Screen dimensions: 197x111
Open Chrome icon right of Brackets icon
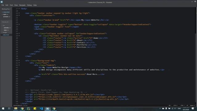coord(54,109)
